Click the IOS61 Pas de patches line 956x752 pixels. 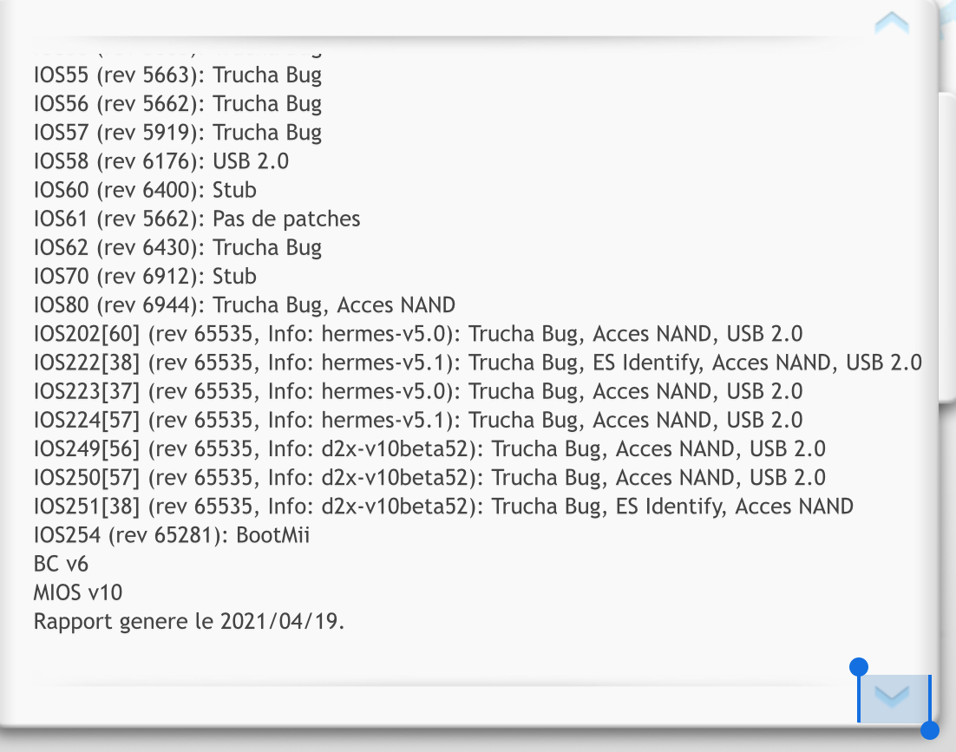(197, 219)
